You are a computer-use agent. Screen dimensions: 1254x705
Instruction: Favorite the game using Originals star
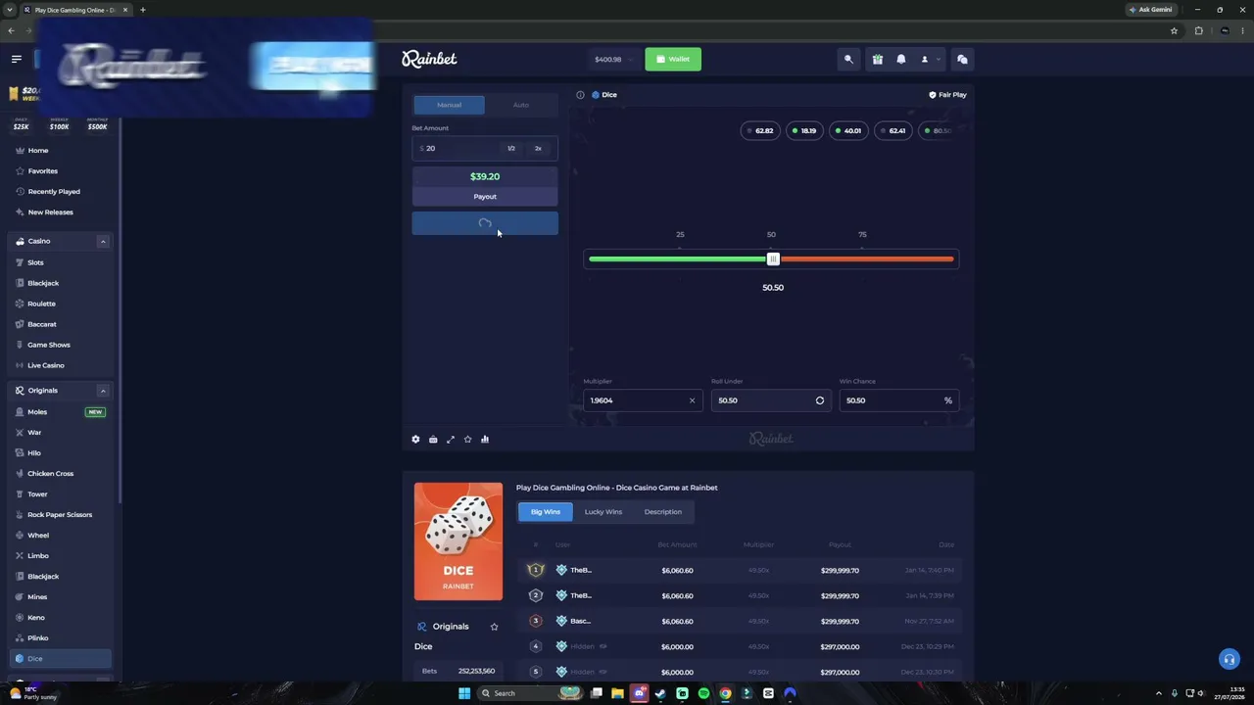(494, 627)
